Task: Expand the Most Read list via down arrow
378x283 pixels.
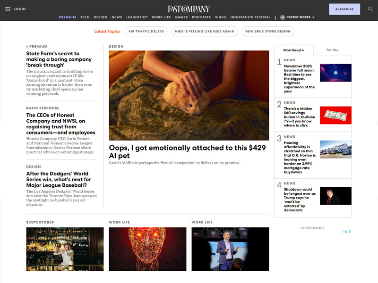Action: (304, 50)
